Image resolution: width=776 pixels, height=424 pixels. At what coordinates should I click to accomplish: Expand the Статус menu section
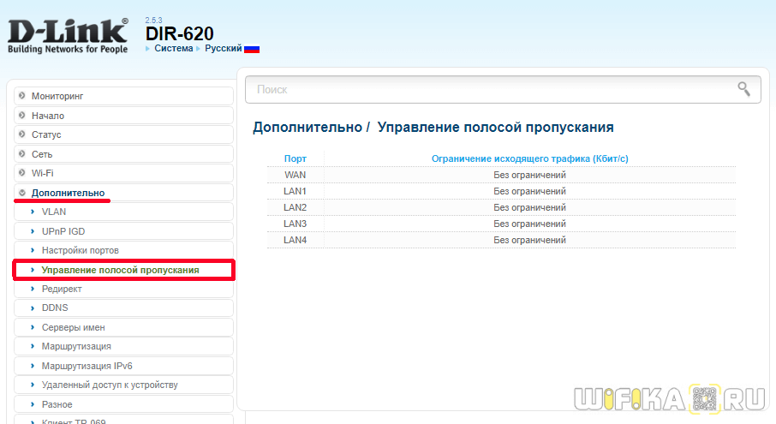coord(46,135)
